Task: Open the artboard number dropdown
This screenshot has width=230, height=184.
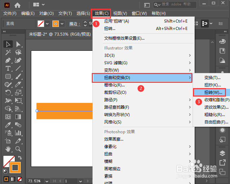Action: tap(80, 181)
